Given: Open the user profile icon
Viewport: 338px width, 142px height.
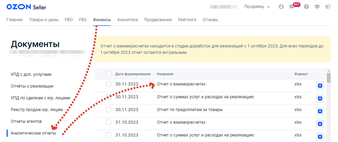Looking at the screenshot, I should coord(281,7).
